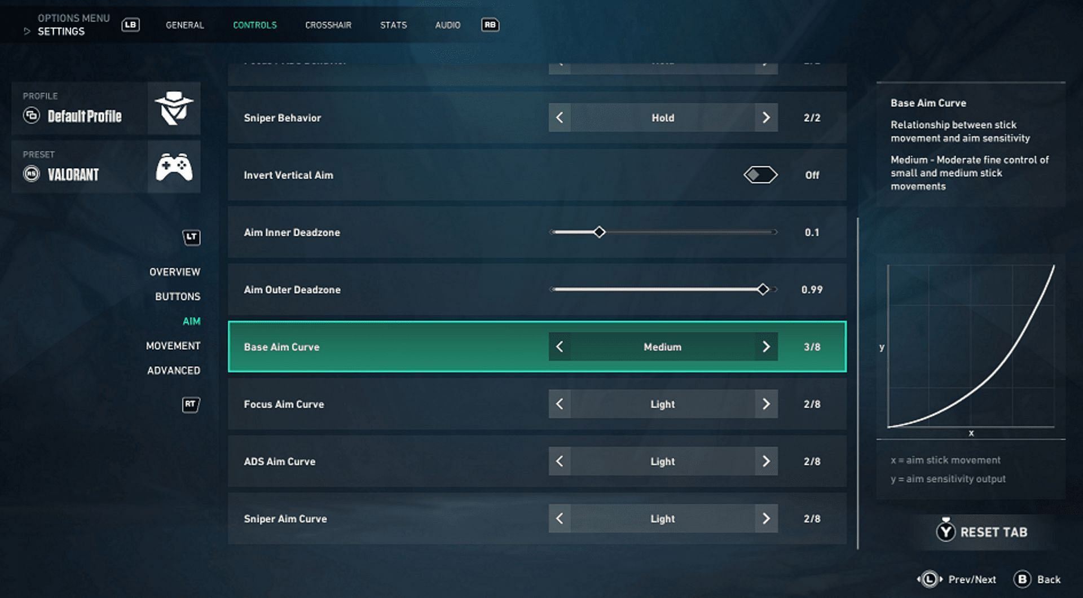Open the Crosshair tab
Screen dimensions: 1083x598
click(328, 25)
